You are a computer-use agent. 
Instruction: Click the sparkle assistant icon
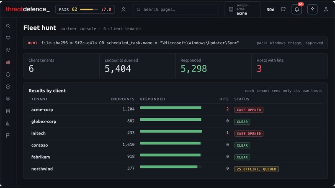coord(312,9)
